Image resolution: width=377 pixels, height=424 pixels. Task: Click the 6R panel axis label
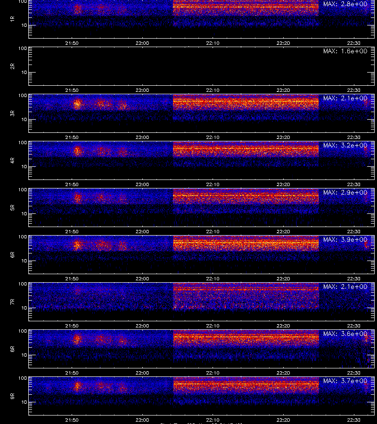click(x=12, y=254)
